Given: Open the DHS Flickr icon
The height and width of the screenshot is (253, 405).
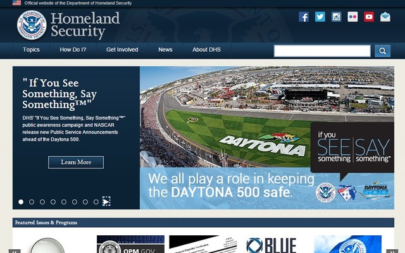Looking at the screenshot, I should point(352,17).
